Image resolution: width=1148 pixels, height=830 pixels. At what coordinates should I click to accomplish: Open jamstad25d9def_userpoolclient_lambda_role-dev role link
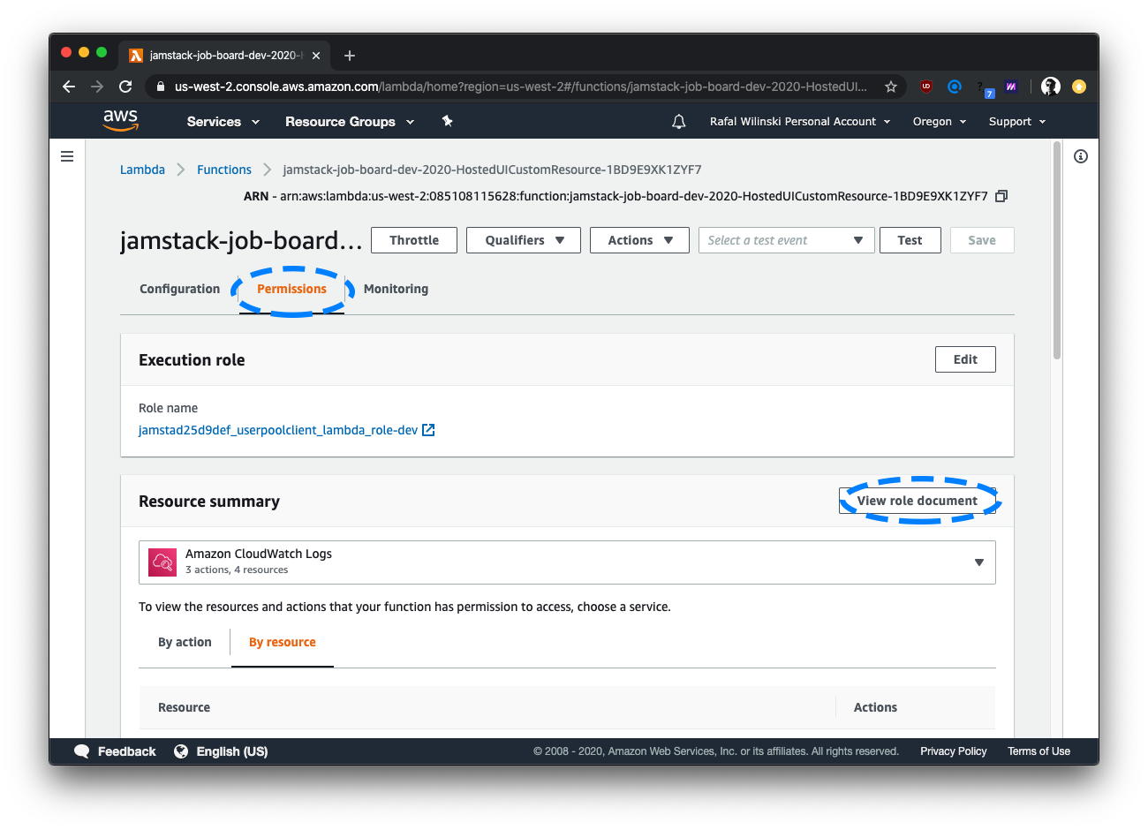tap(278, 430)
